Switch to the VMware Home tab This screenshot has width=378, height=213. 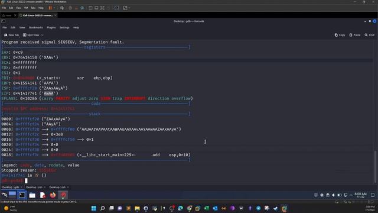coord(8,15)
